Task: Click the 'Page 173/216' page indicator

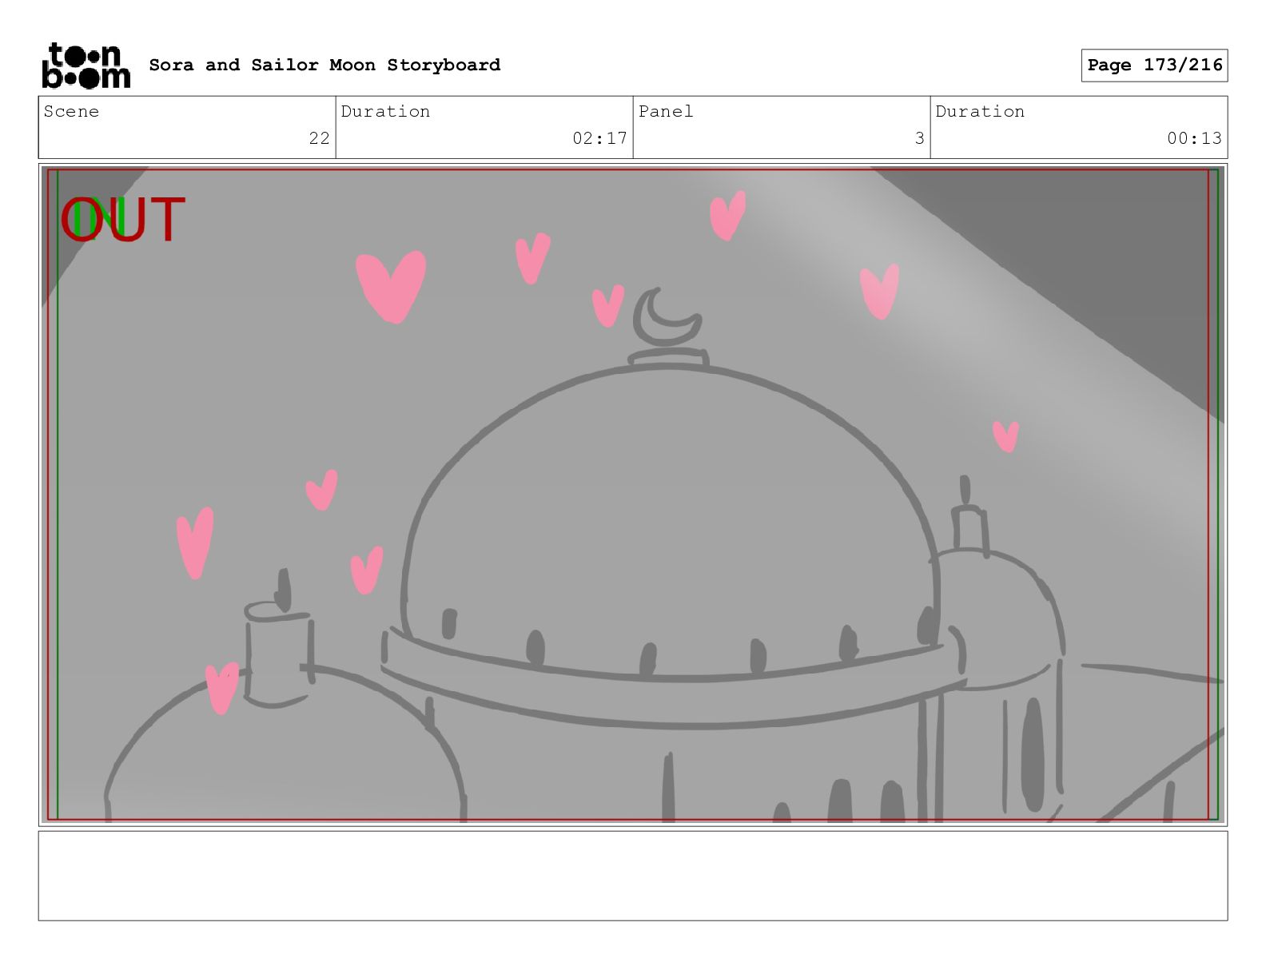Action: tap(1154, 66)
